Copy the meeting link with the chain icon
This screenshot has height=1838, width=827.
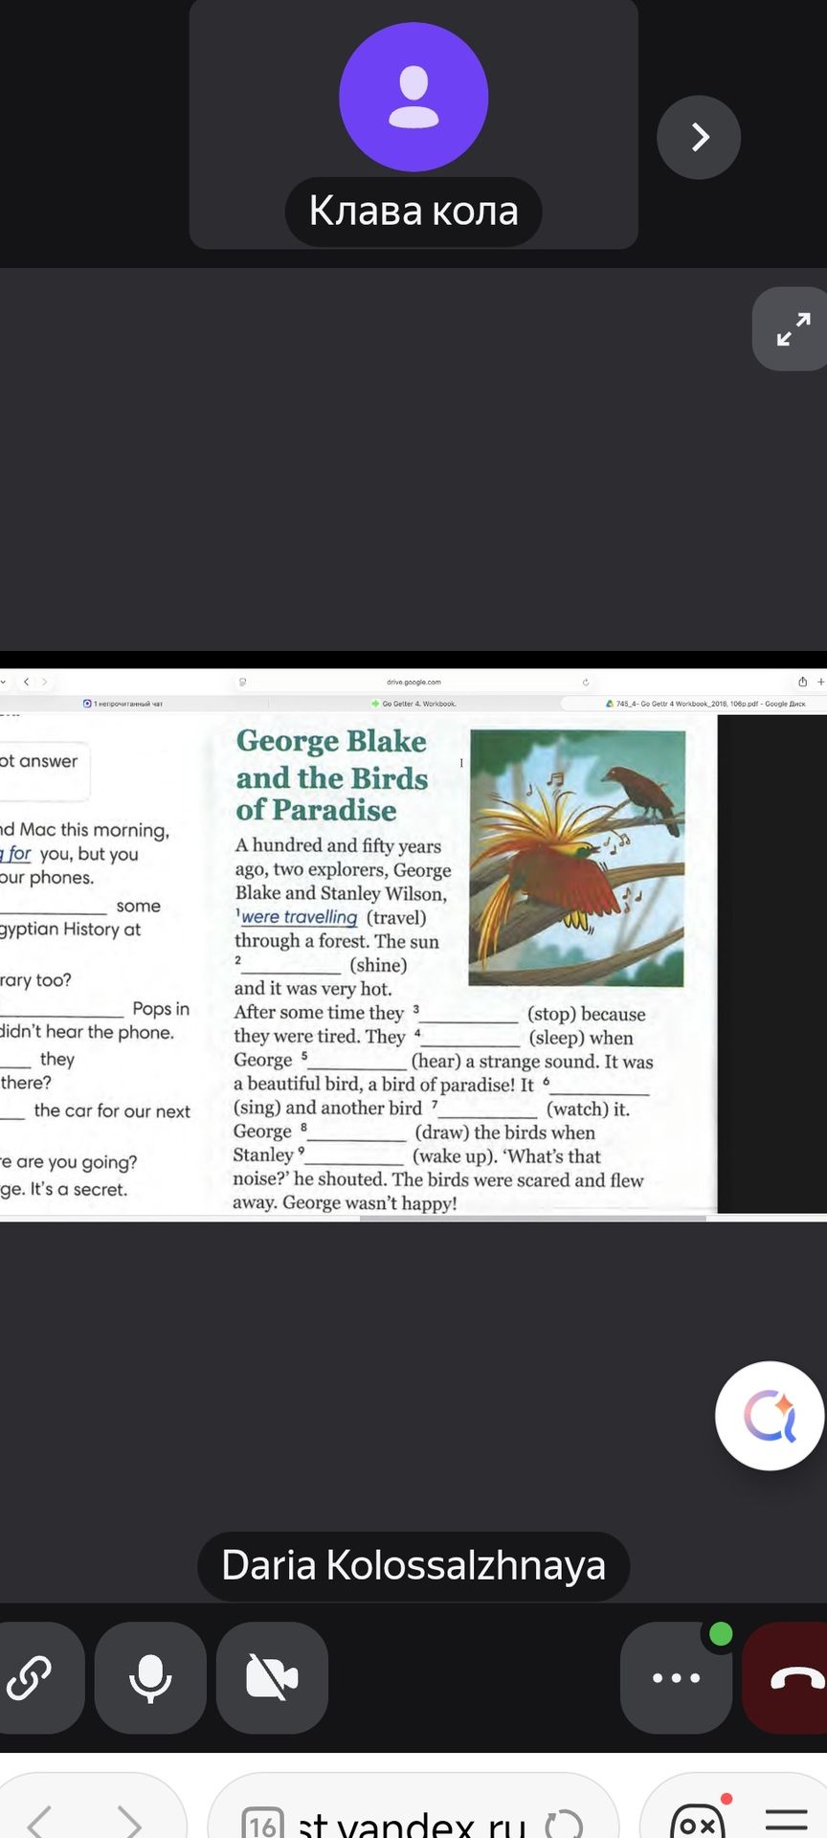pyautogui.click(x=31, y=1677)
